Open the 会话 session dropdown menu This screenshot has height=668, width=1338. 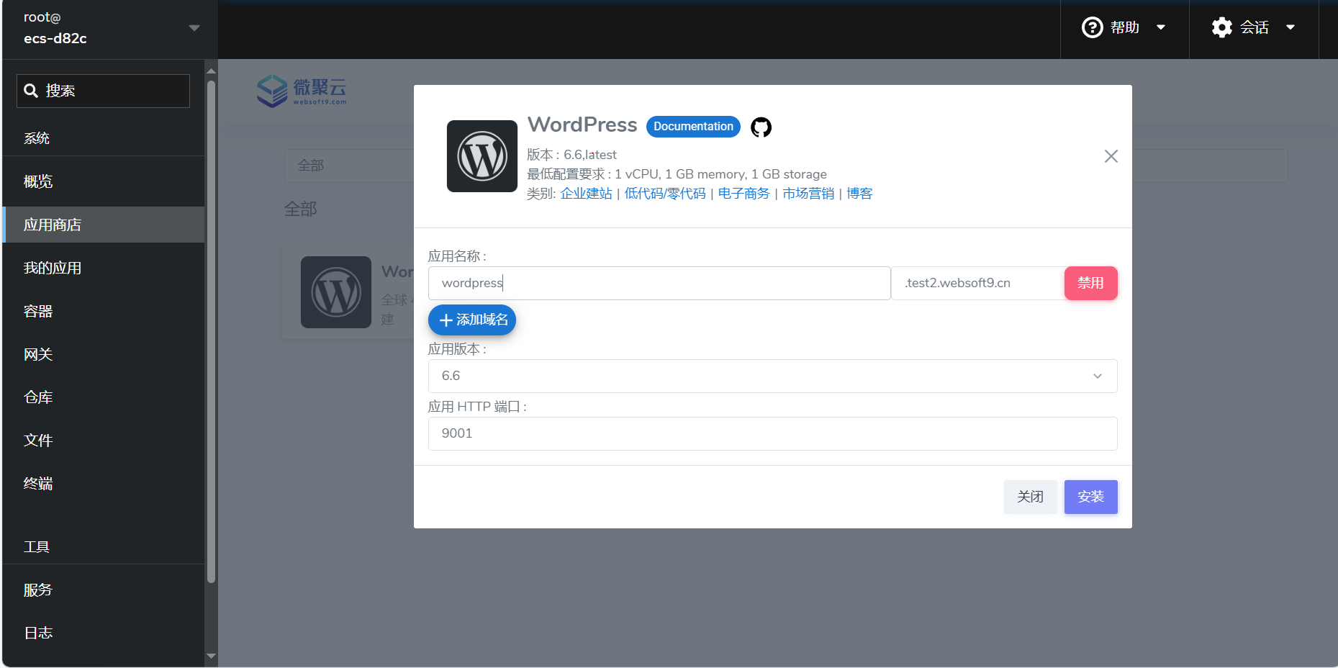1254,27
